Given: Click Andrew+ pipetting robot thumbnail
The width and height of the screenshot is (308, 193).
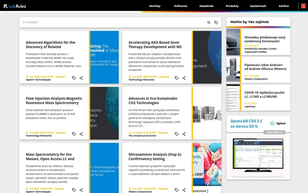Looking at the screenshot, I should click(233, 70).
